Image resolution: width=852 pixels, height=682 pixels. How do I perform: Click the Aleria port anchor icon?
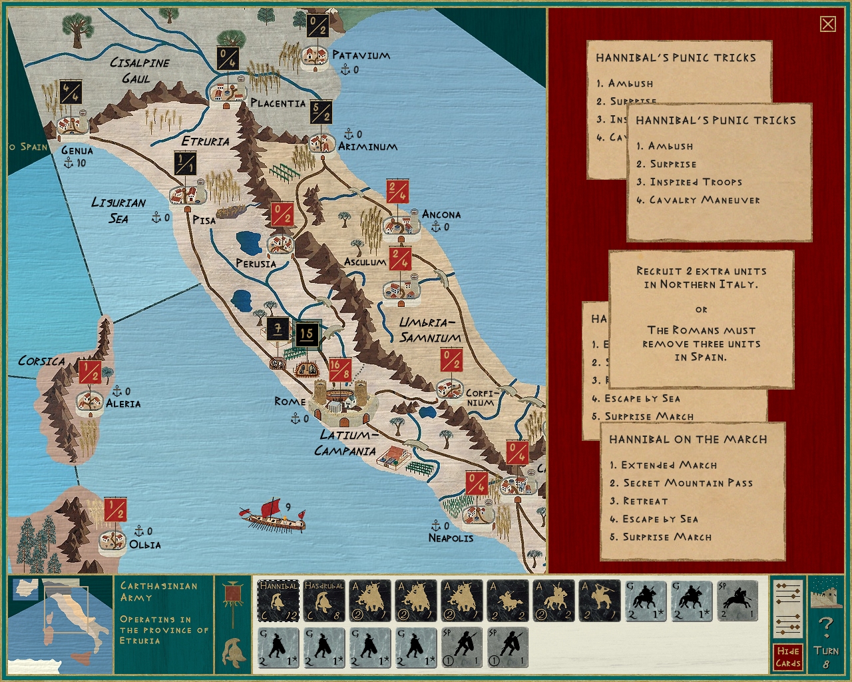click(x=117, y=391)
